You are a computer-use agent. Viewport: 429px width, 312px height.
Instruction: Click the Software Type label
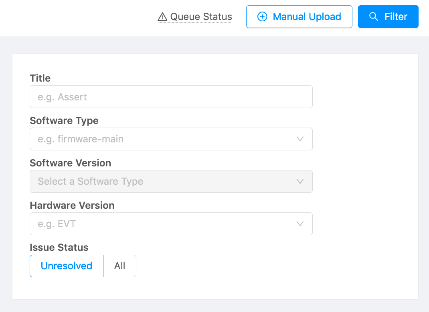[64, 120]
